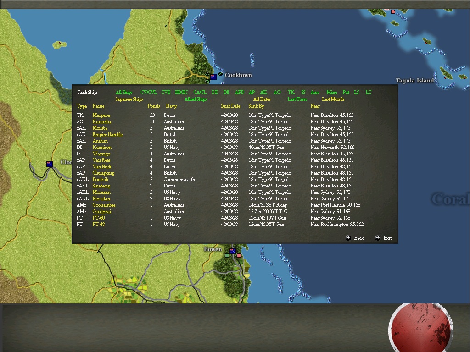Click the red marker north of Tagula Island
The height and width of the screenshot is (352, 470).
[x=393, y=11]
